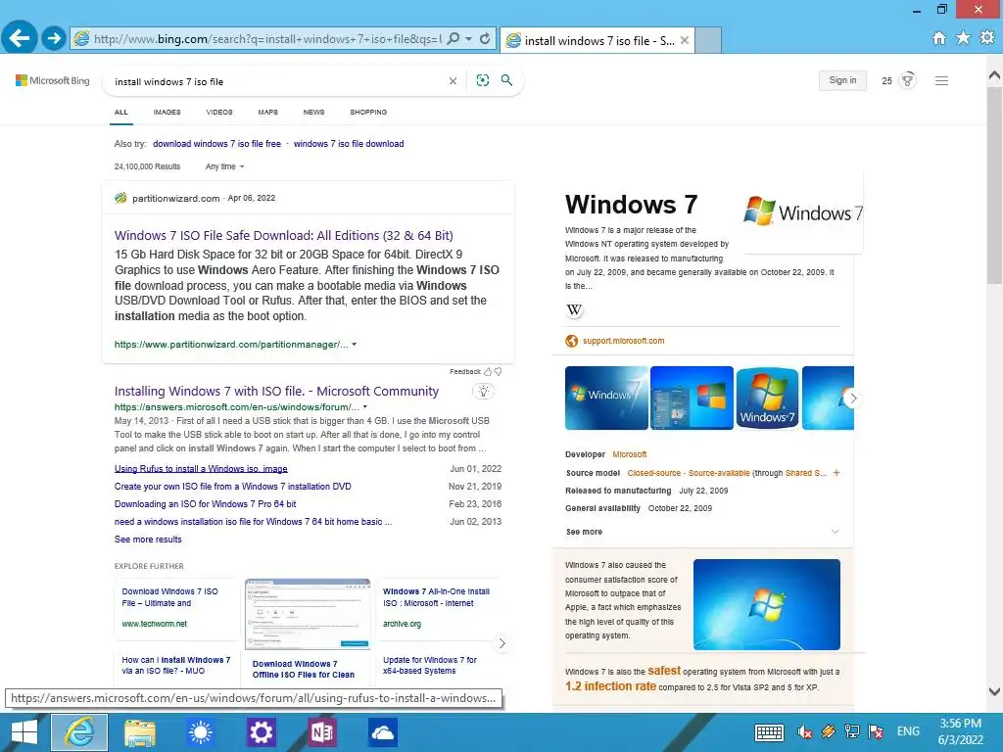
Task: Expand Source model row with plus icon
Action: 836,473
